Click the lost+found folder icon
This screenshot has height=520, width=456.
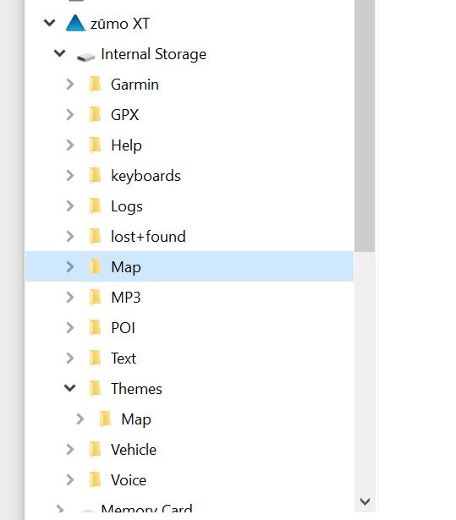96,237
